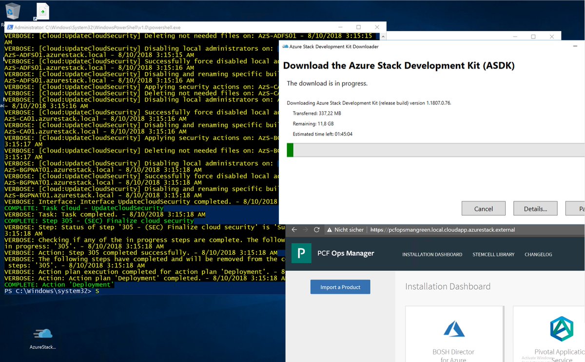Screen dimensions: 585x362
Task: Click Import a Product button
Action: (340, 287)
